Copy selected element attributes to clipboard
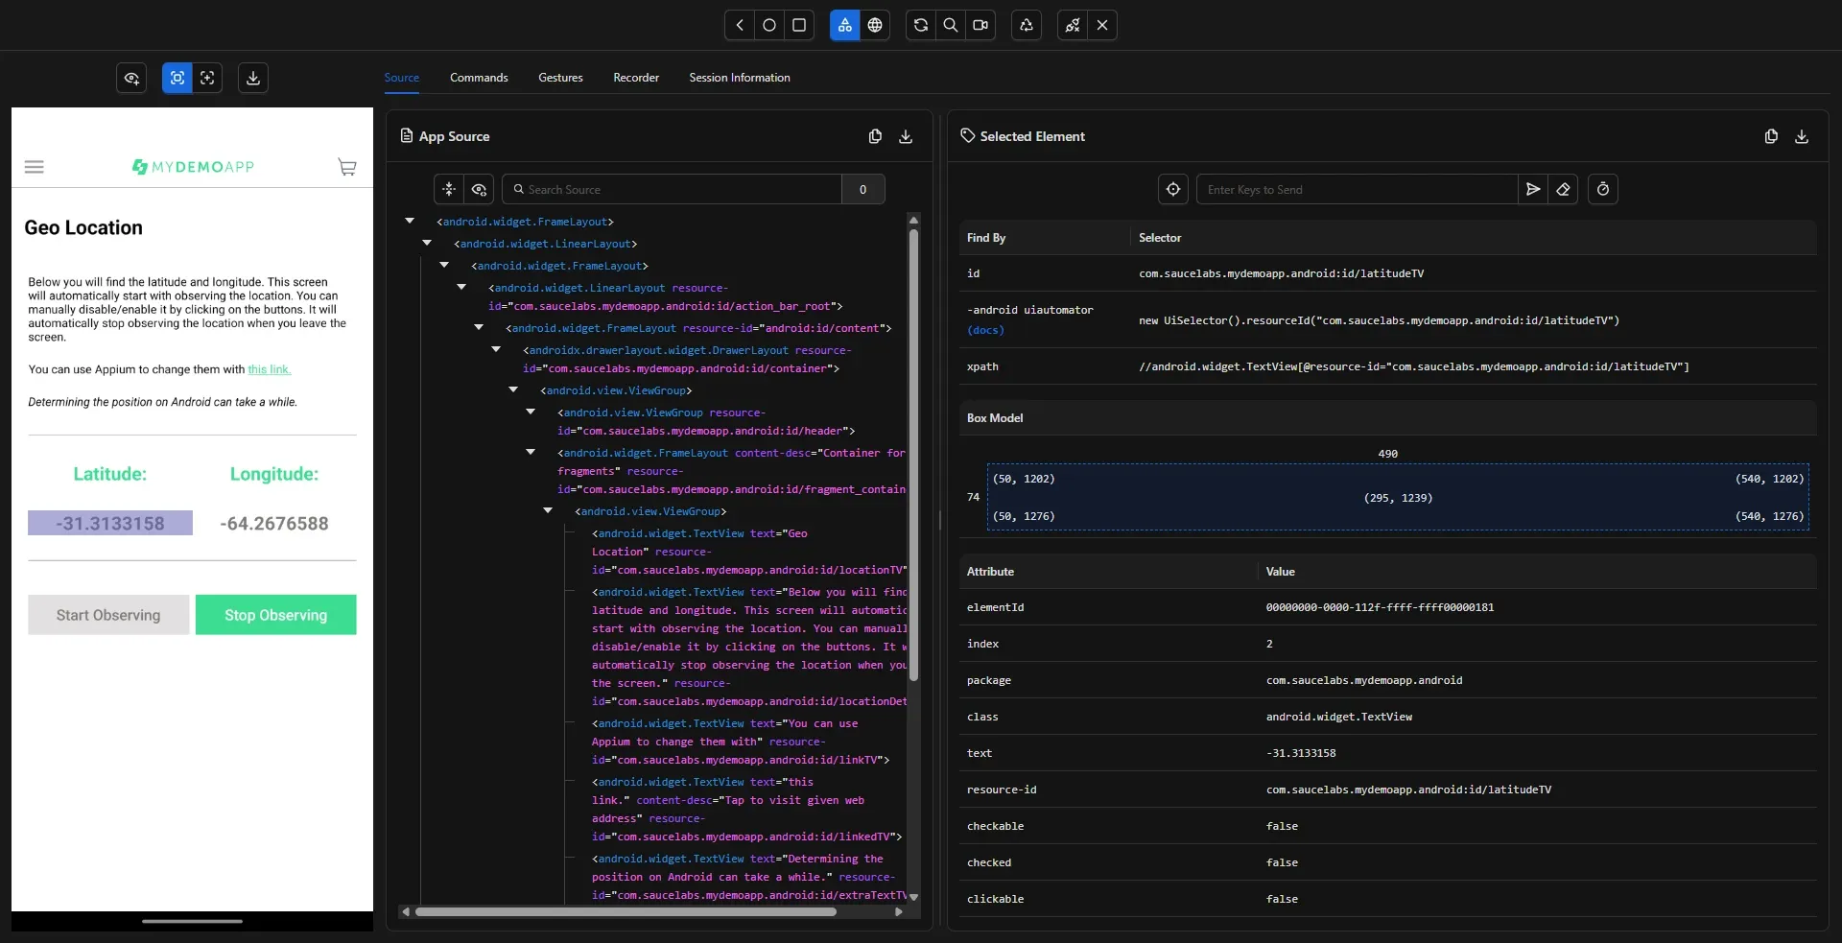 (x=1771, y=136)
